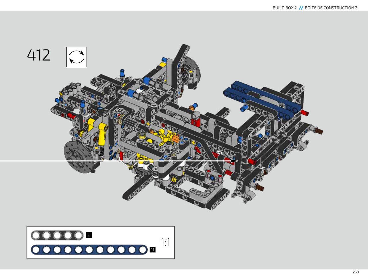Click the step number 412
Viewport: 368px width, 280px height.
[39, 55]
